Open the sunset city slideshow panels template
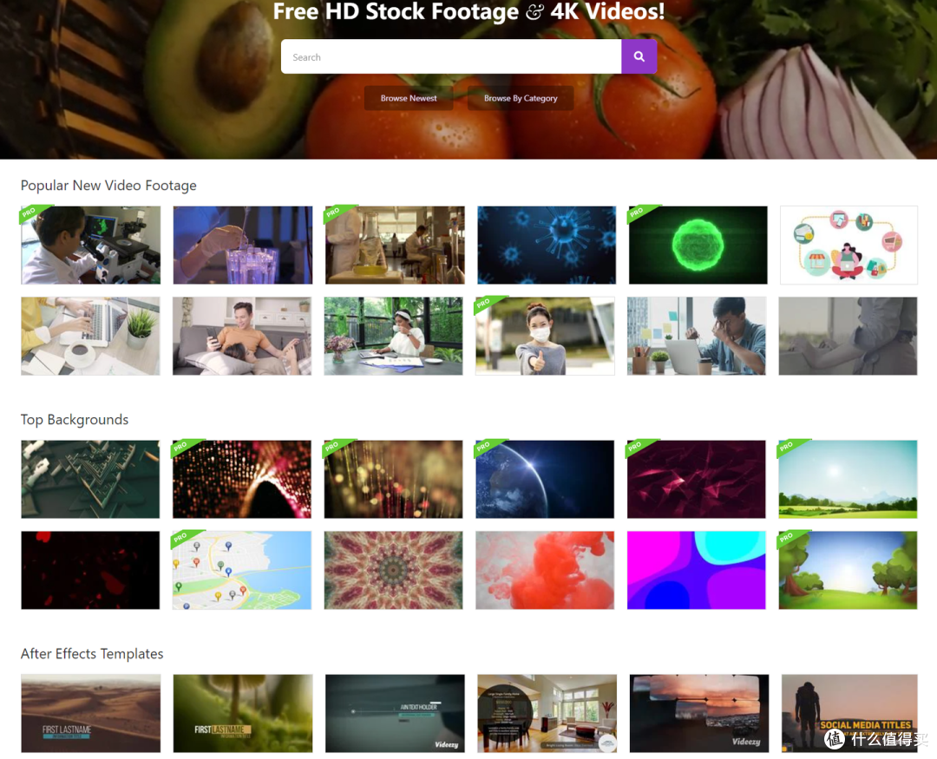The width and height of the screenshot is (937, 759). coord(699,714)
